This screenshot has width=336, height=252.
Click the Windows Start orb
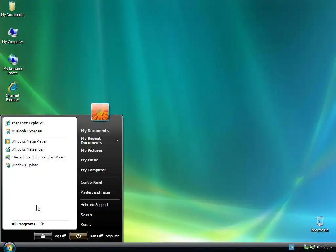(10, 247)
